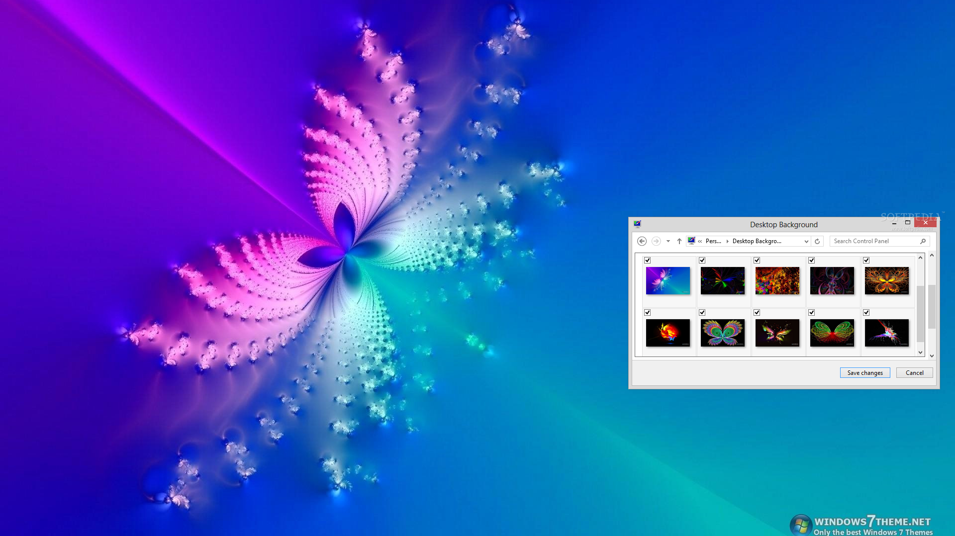Select the dark pink butterfly thumbnail
The height and width of the screenshot is (536, 955).
[777, 333]
